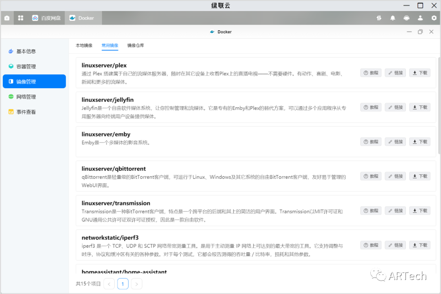The image size is (441, 294).
Task: Open 链接 for linuxserver/jellyfin
Action: point(395,107)
